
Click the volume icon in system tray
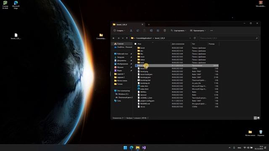click(248, 148)
